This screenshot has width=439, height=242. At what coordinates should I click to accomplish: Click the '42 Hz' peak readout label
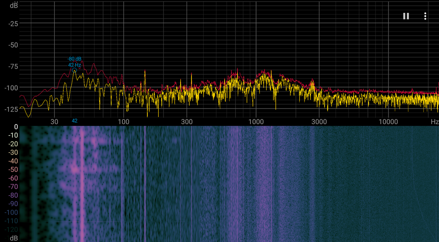(x=74, y=65)
